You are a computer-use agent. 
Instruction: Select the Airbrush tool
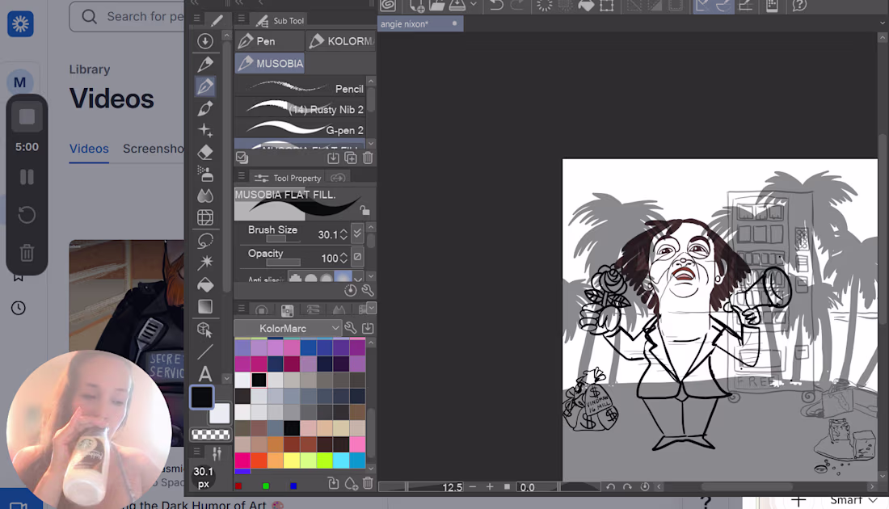click(205, 174)
